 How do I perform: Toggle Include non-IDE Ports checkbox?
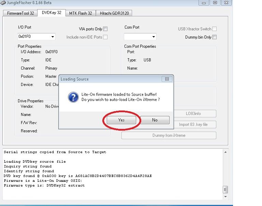pos(105,37)
